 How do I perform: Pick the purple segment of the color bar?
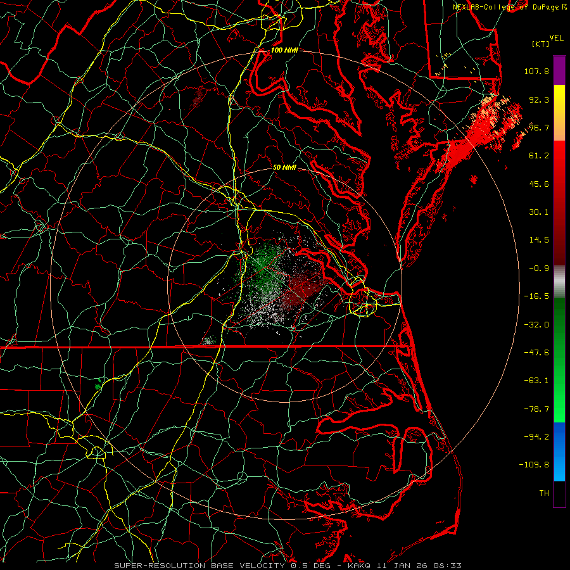pyautogui.click(x=559, y=70)
